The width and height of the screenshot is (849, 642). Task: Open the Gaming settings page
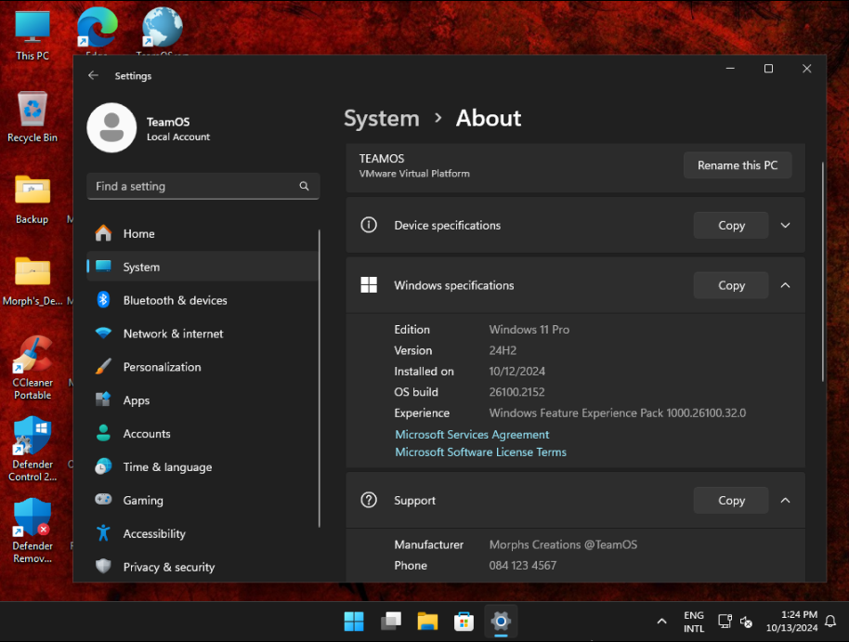[x=143, y=500]
